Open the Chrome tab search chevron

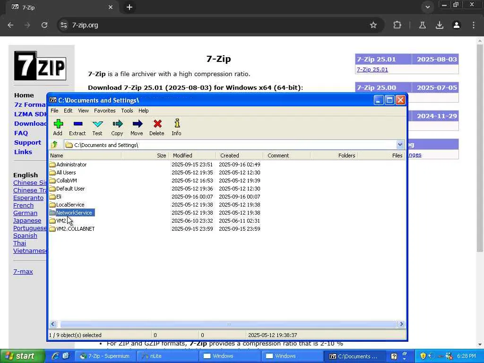click(x=427, y=7)
